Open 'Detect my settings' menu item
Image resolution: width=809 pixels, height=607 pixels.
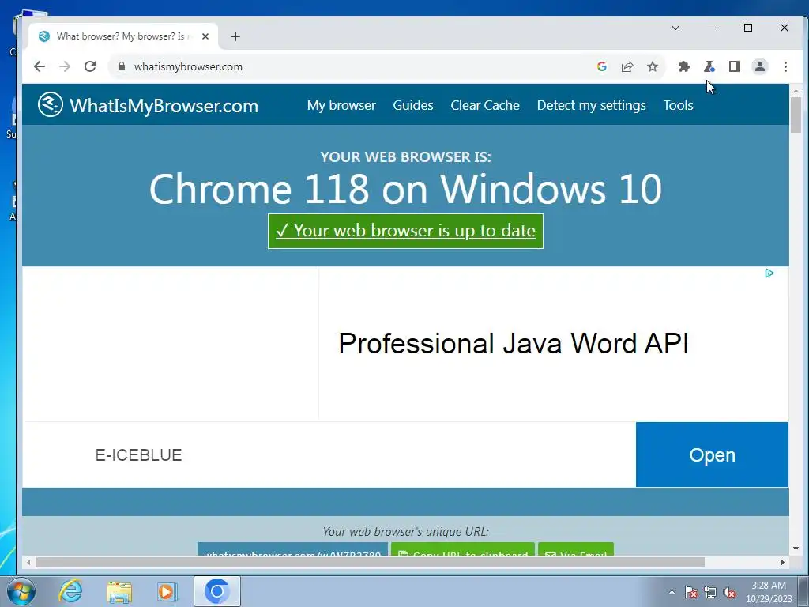click(591, 105)
